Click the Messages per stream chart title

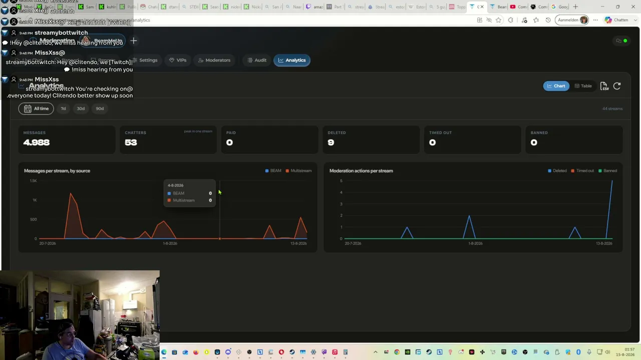(57, 170)
